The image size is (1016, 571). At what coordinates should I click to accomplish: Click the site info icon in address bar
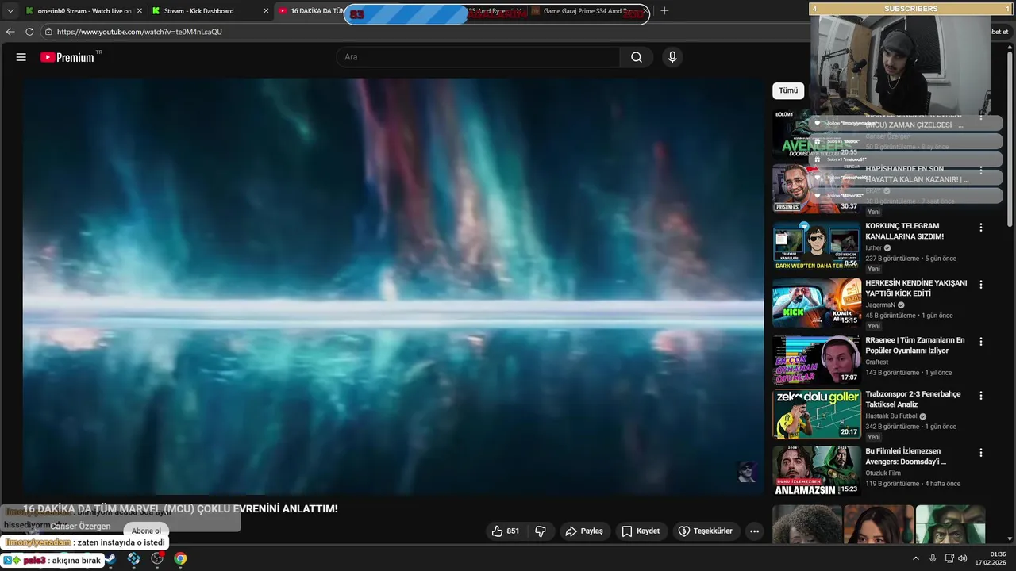48,32
